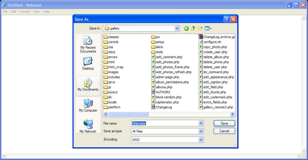The height and width of the screenshot is (160, 308).
Task: Select ChangeLog.archive.gz file
Action: pyautogui.click(x=217, y=37)
